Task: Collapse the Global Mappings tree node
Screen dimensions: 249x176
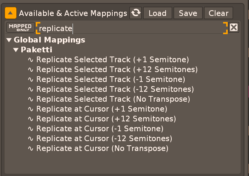Action: click(x=9, y=40)
